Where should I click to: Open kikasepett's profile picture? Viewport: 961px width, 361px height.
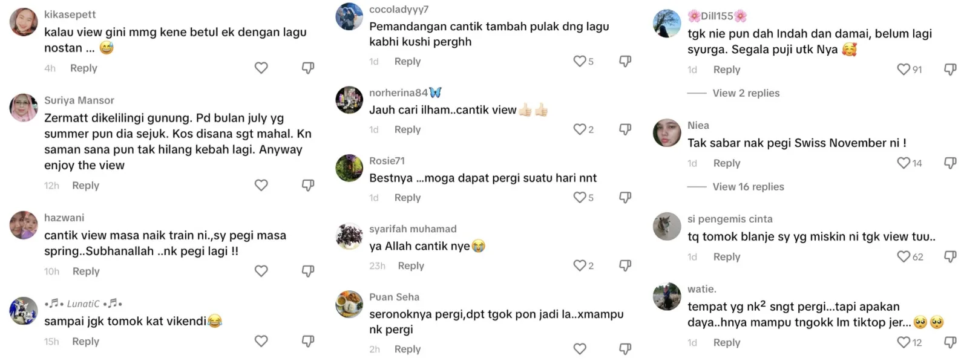click(x=24, y=22)
